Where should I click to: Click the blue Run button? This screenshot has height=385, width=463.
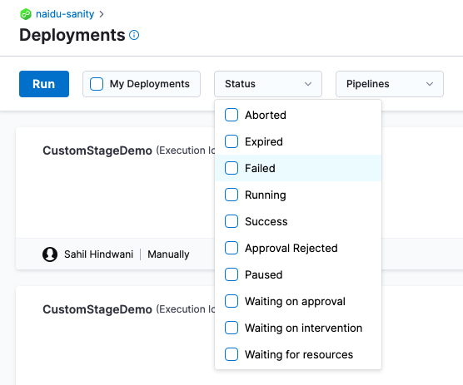(44, 84)
